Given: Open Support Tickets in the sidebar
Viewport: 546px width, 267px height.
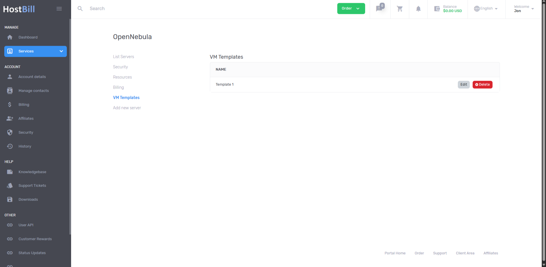Looking at the screenshot, I should 32,185.
